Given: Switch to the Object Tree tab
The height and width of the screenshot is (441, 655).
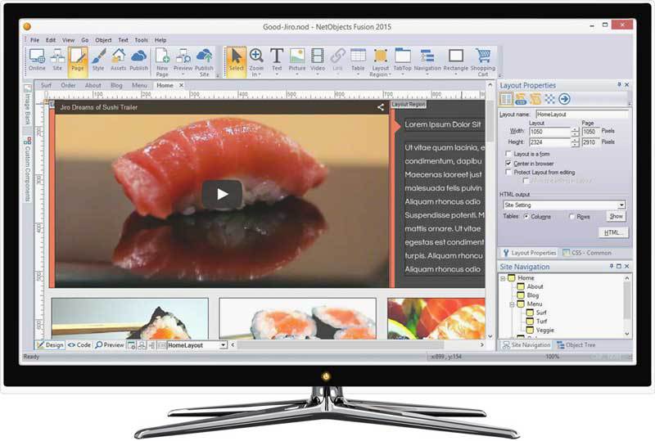Looking at the screenshot, I should pos(576,345).
